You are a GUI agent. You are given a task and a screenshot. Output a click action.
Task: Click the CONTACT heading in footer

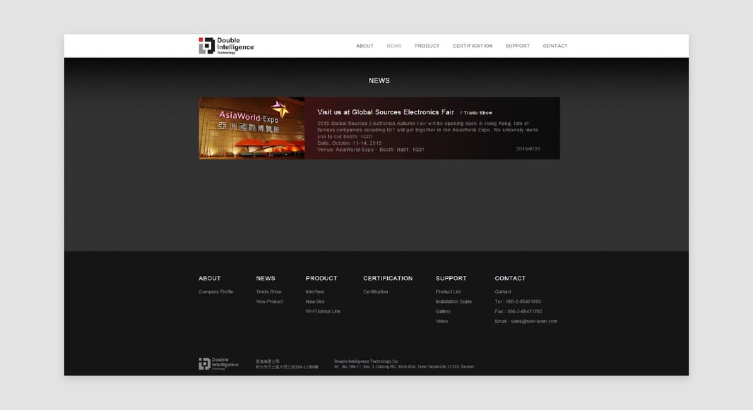click(510, 278)
